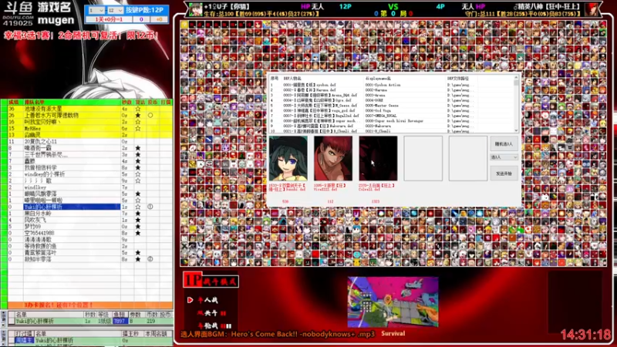Image resolution: width=617 pixels, height=347 pixels.
Task: Select row 1 Syobon Action in dialog list
Action: point(392,85)
